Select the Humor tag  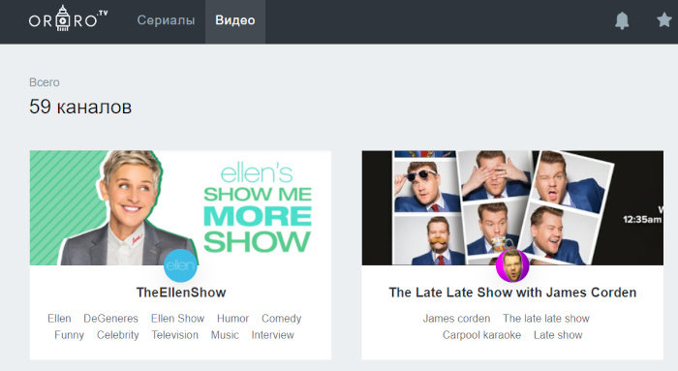click(x=232, y=319)
